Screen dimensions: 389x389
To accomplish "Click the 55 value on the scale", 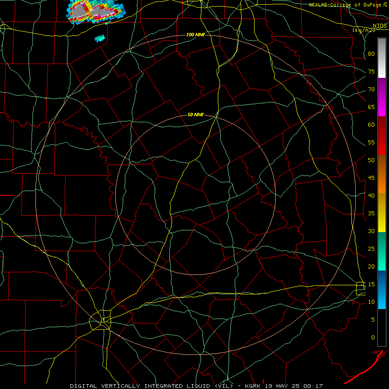I will pyautogui.click(x=371, y=142).
